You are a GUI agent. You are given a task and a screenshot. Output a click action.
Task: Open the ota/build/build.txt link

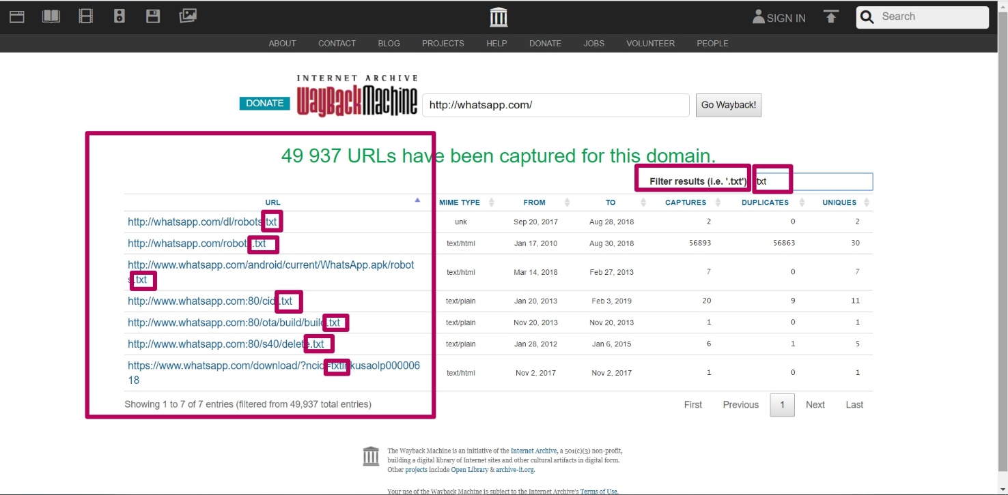[x=234, y=322]
